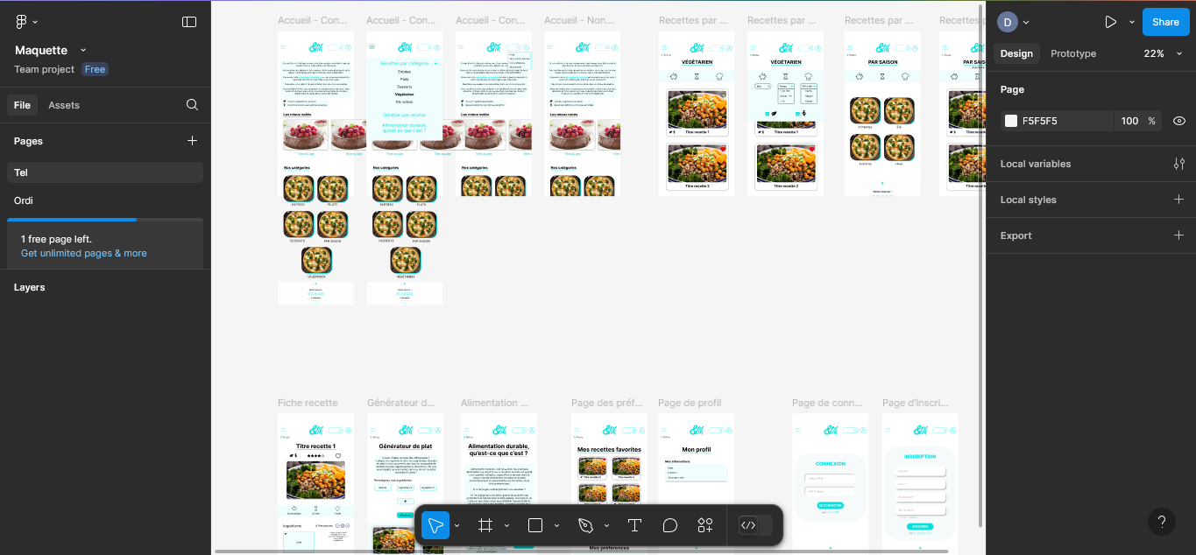
Task: Open the 22% zoom level dropdown
Action: tap(1163, 53)
